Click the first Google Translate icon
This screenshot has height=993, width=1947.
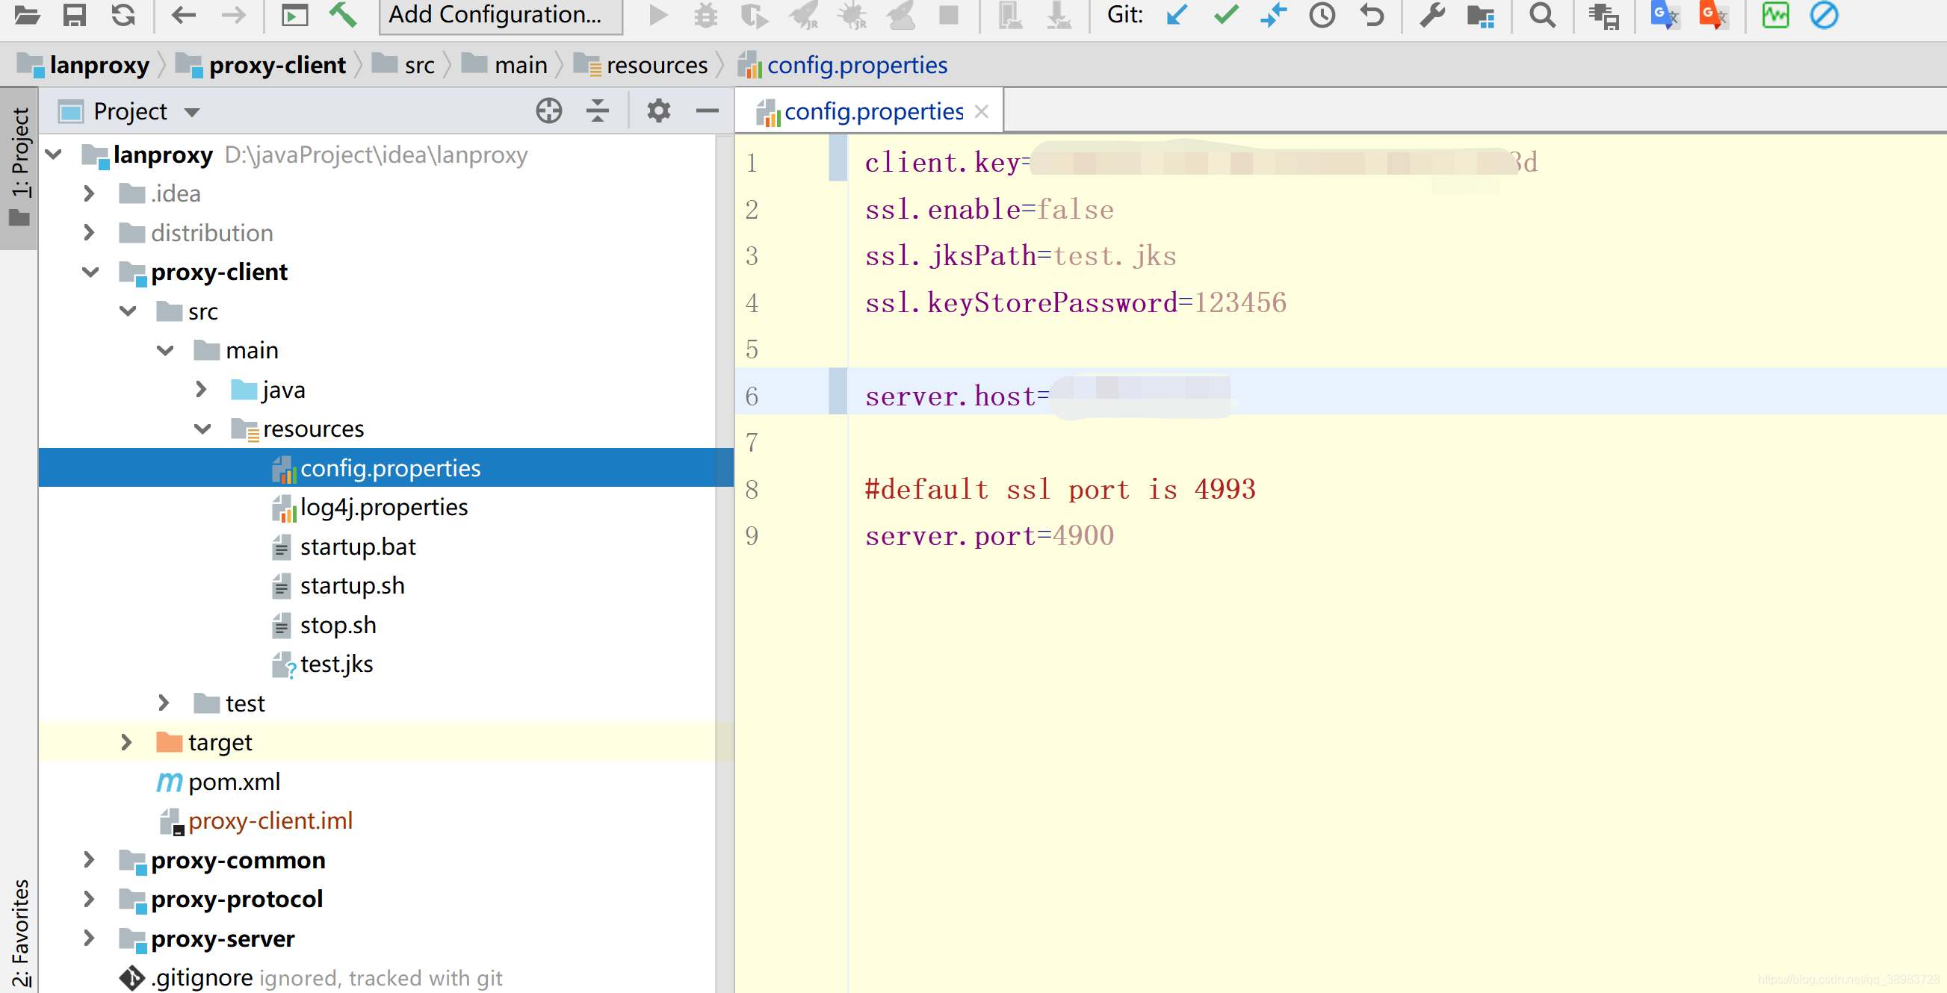tap(1664, 15)
